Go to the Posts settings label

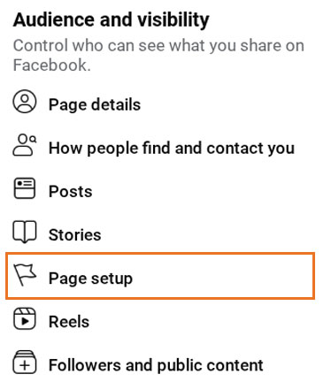(70, 191)
